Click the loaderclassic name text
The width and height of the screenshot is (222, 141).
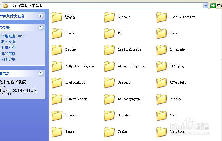click(x=130, y=50)
